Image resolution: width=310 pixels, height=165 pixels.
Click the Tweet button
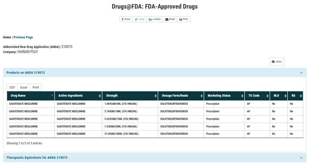(139, 19)
